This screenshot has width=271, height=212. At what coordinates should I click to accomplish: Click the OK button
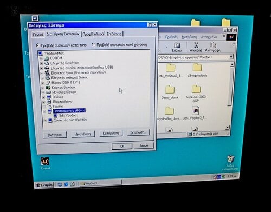(122, 146)
